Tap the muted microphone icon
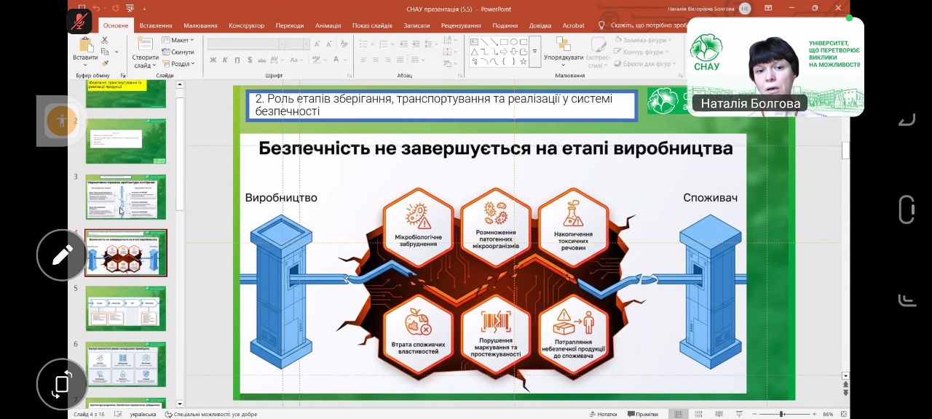This screenshot has height=419, width=932. point(80,21)
